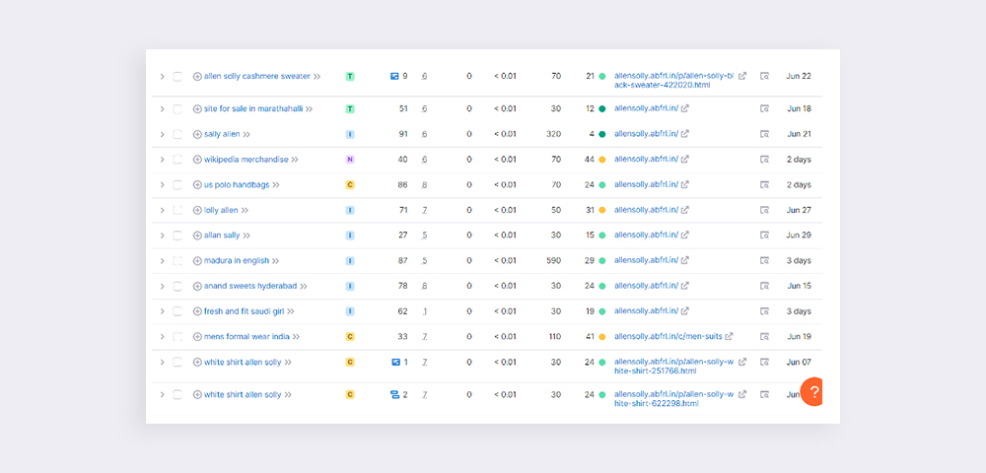Open external link icon for white-shirt-622298 URL
Screen dimensions: 986x473
pyautogui.click(x=742, y=394)
